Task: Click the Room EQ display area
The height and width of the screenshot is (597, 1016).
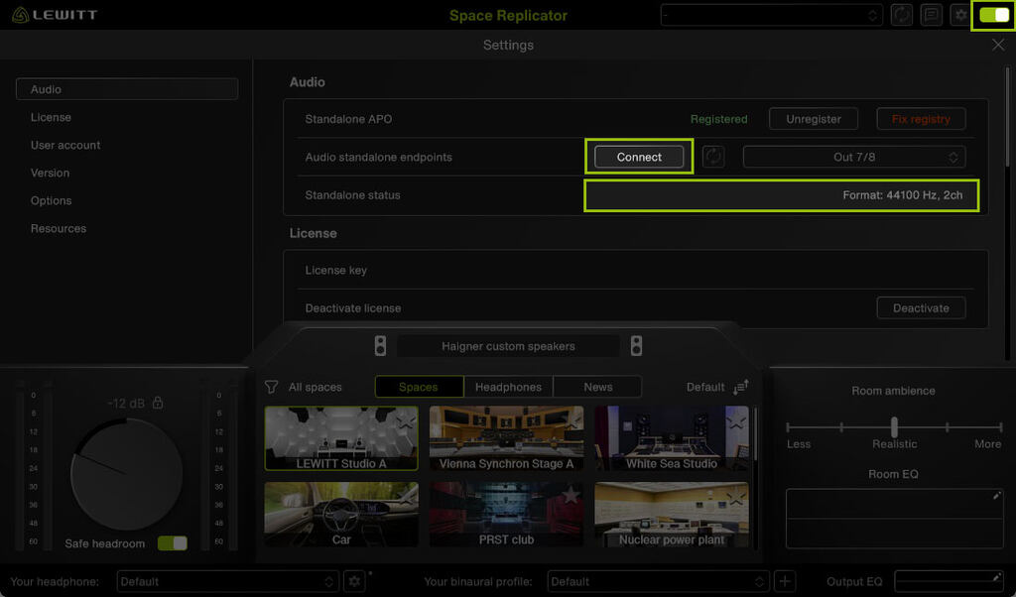Action: click(x=894, y=519)
